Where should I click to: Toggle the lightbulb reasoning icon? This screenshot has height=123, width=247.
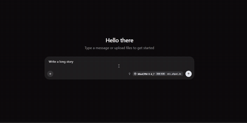[130, 74]
